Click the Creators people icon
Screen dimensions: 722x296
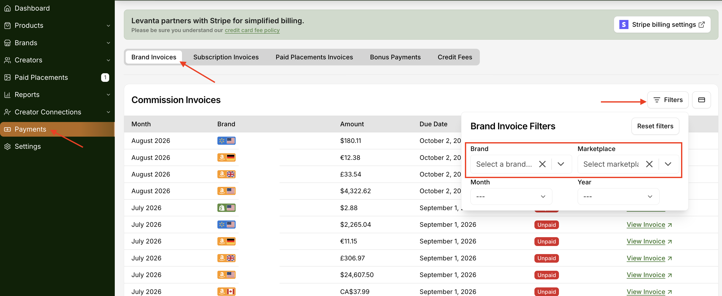8,60
